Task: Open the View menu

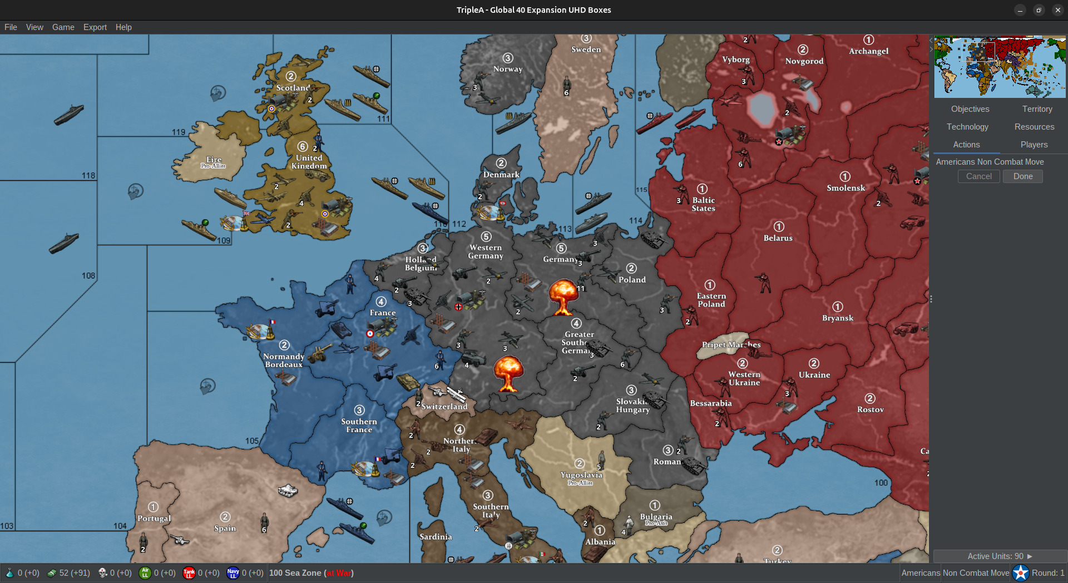Action: [x=34, y=27]
